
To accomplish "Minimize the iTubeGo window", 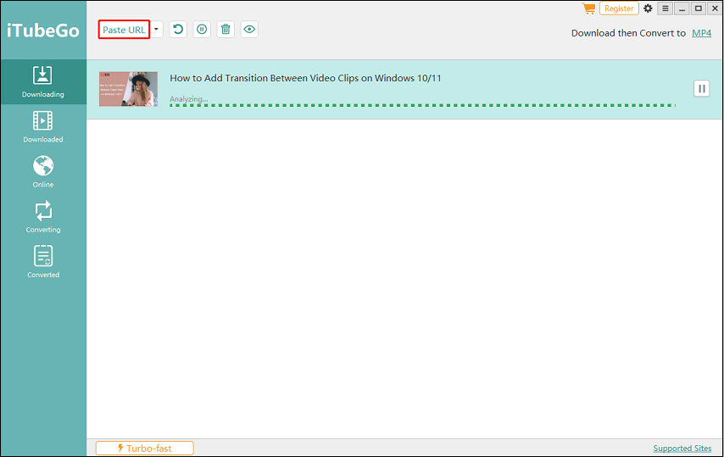I will [682, 8].
